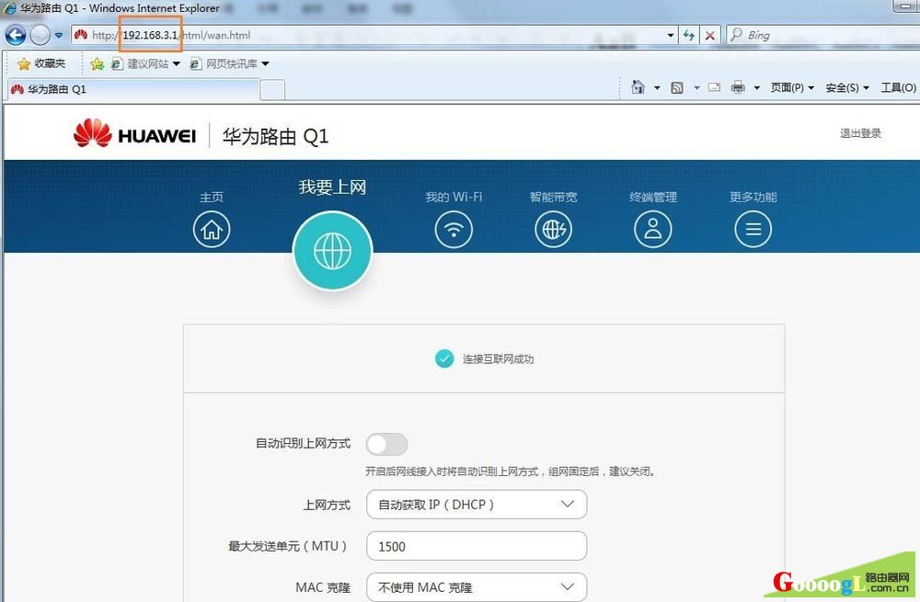Click the IE refresh button

(x=689, y=36)
